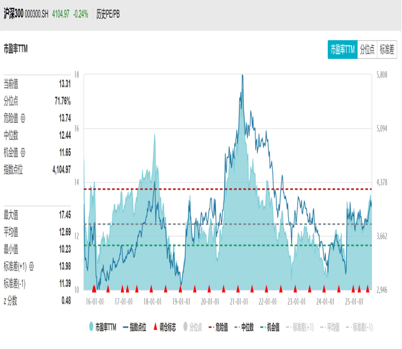This screenshot has width=402, height=349.
Task: Click the 标准差(+1) 13.98 value
Action: 65,266
